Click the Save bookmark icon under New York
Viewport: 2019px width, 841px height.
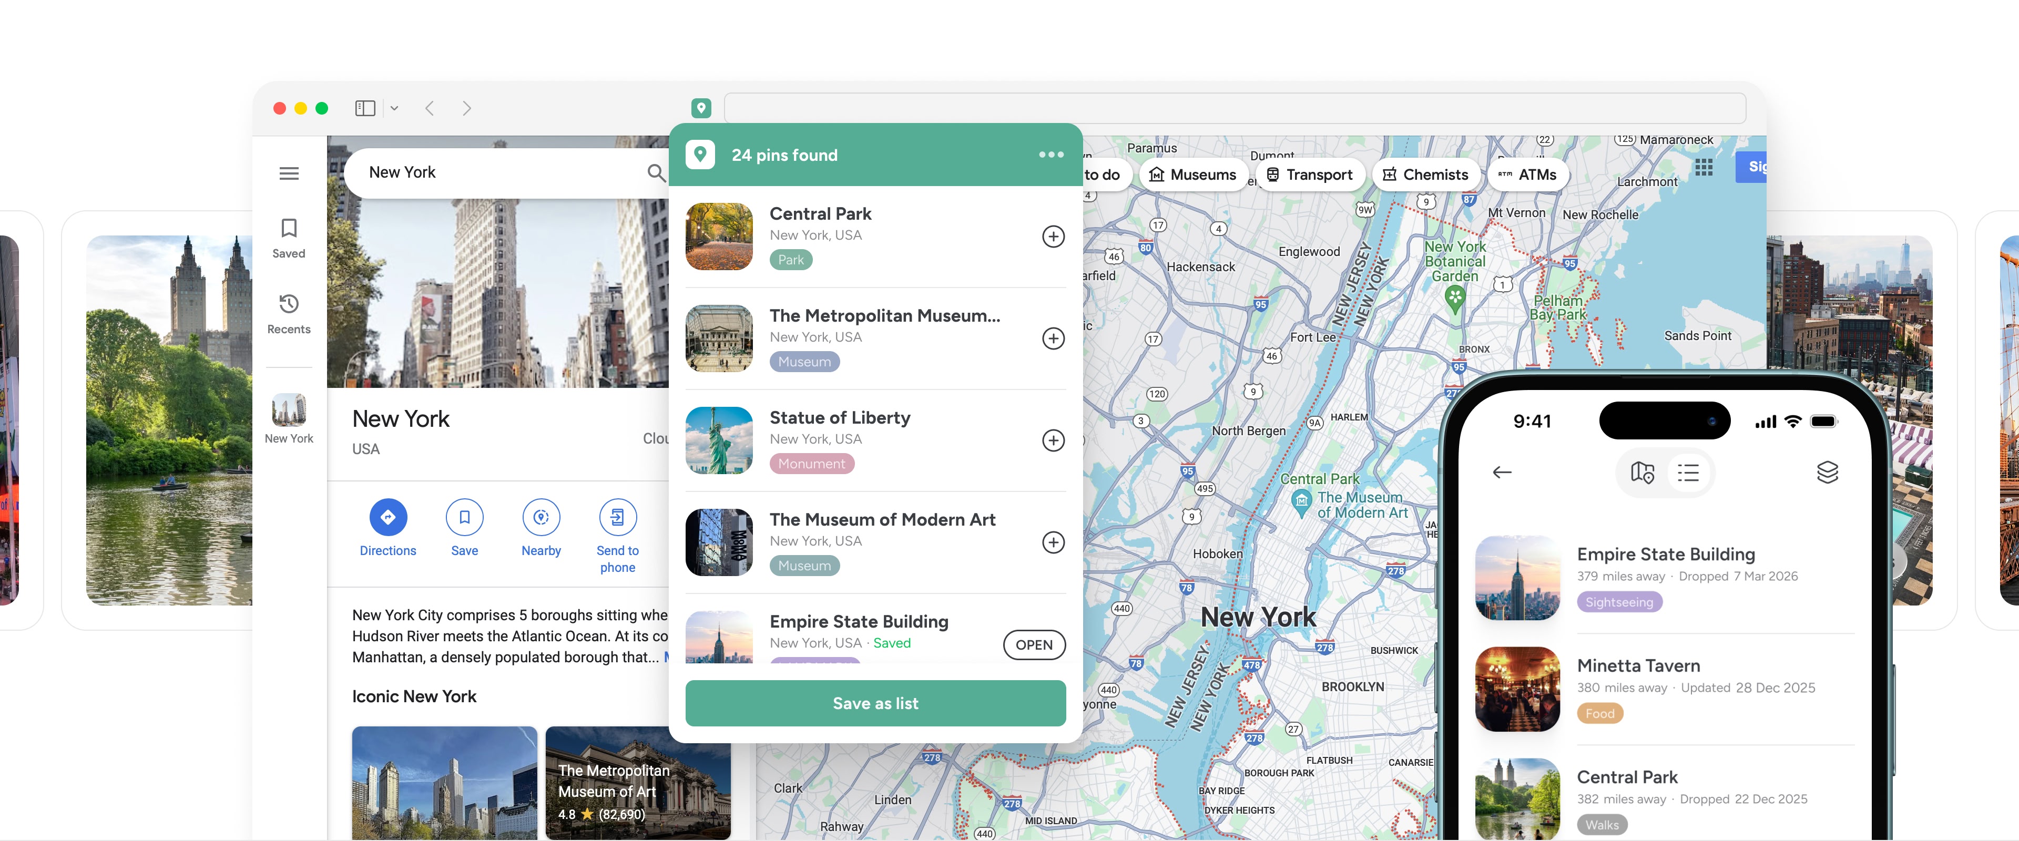click(x=464, y=517)
